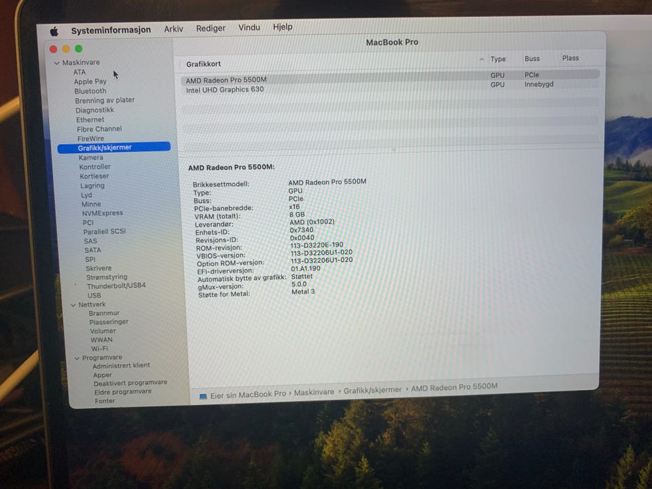Select Minne in the sidebar
Viewport: 652px width, 489px height.
91,204
